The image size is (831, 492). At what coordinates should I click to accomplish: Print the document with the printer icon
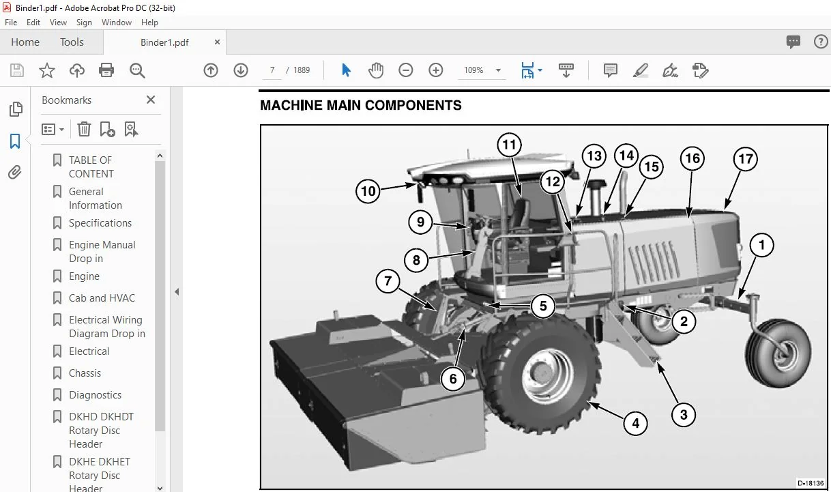pos(106,70)
